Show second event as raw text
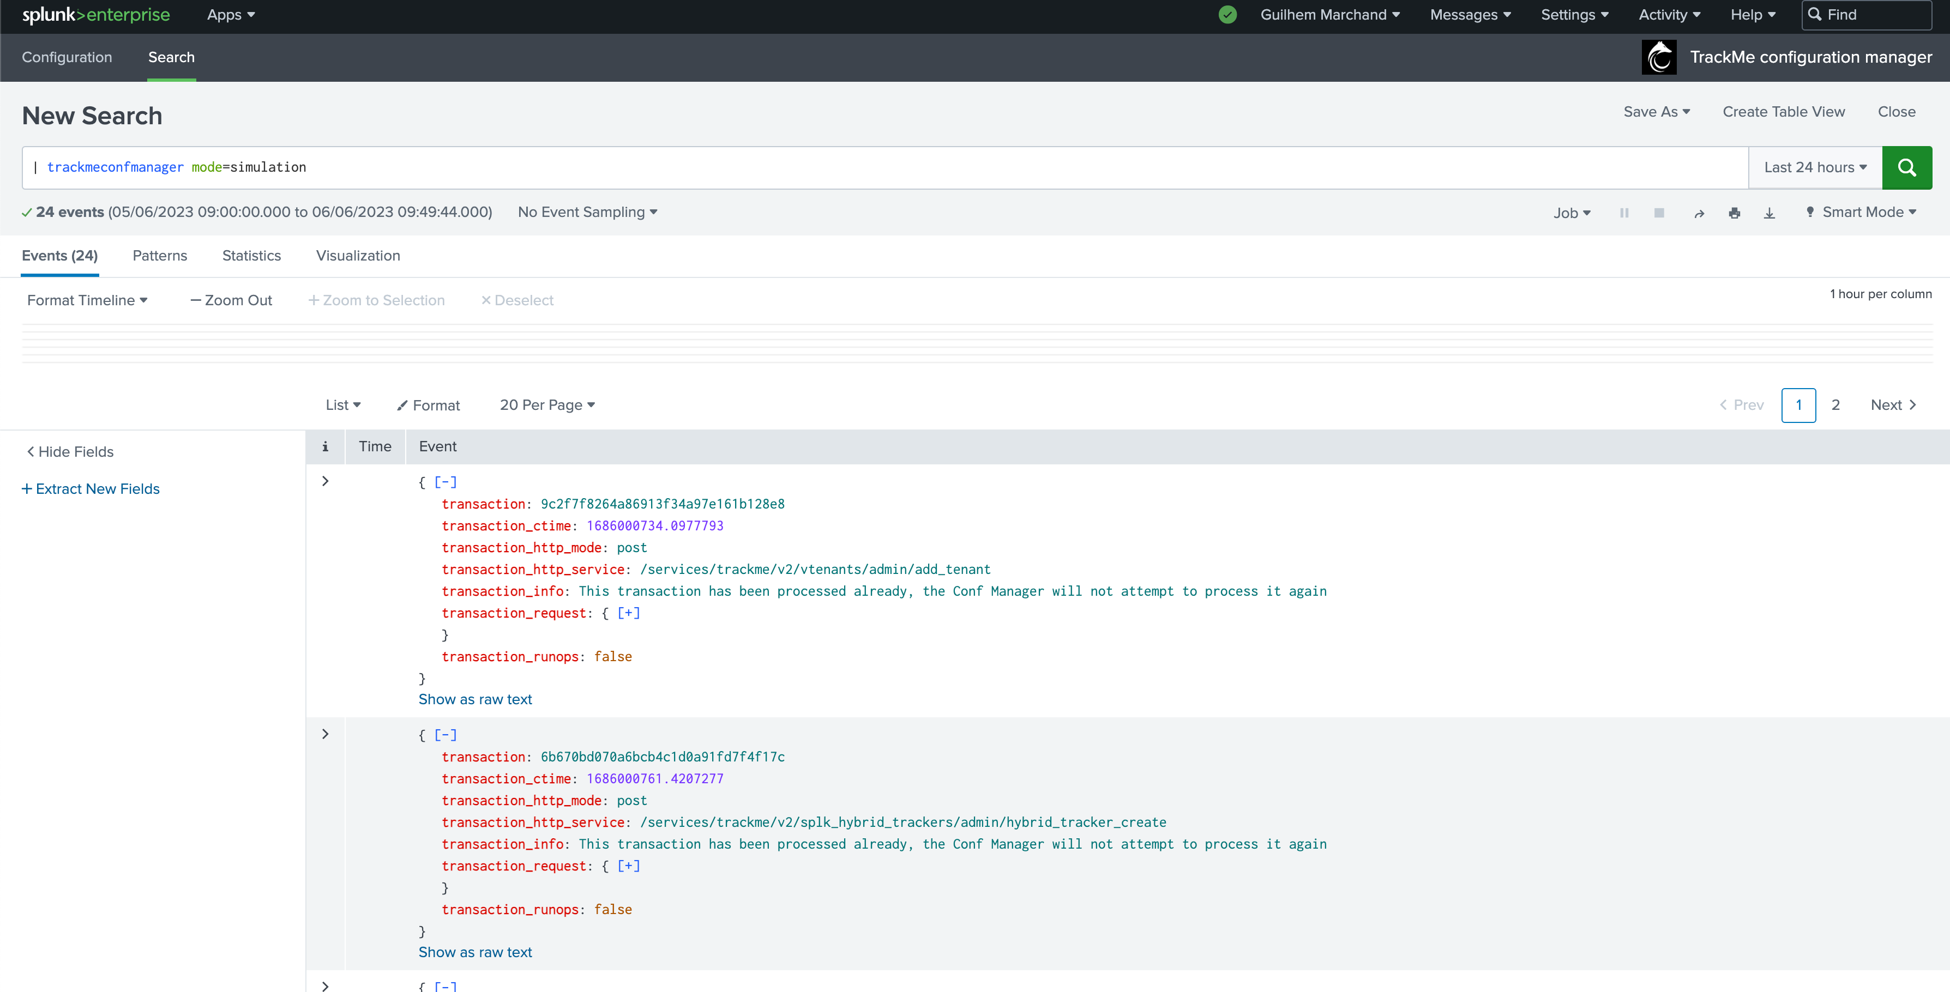This screenshot has width=1950, height=992. click(x=476, y=952)
